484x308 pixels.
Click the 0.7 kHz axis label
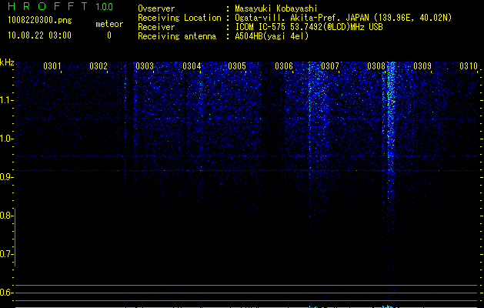click(6, 254)
